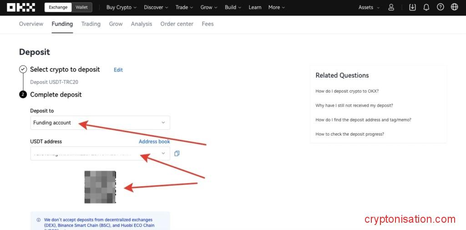This screenshot has height=230, width=466.
Task: Click the info icon in the notice
Action: (38, 220)
